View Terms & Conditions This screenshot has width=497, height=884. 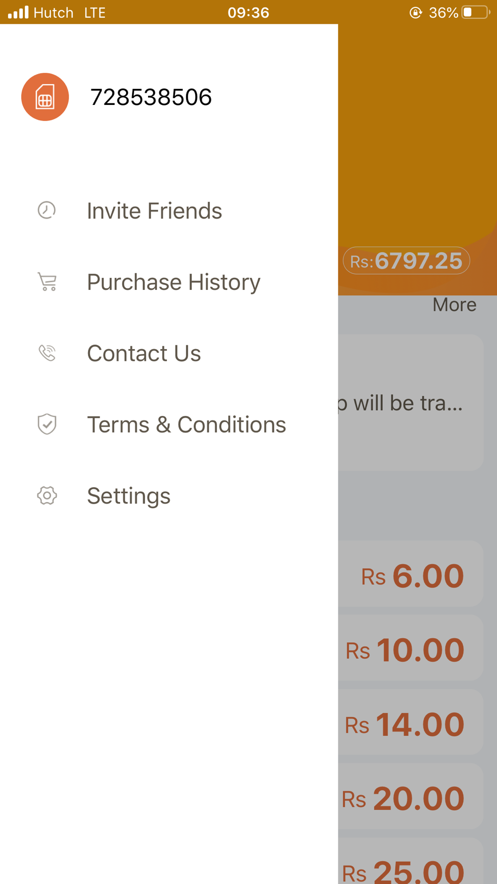[x=186, y=425]
